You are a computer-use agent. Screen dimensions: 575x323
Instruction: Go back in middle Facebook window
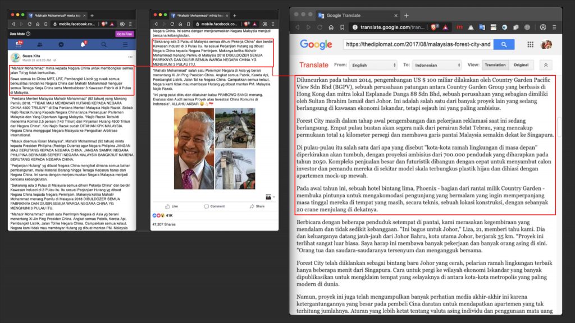[156, 24]
